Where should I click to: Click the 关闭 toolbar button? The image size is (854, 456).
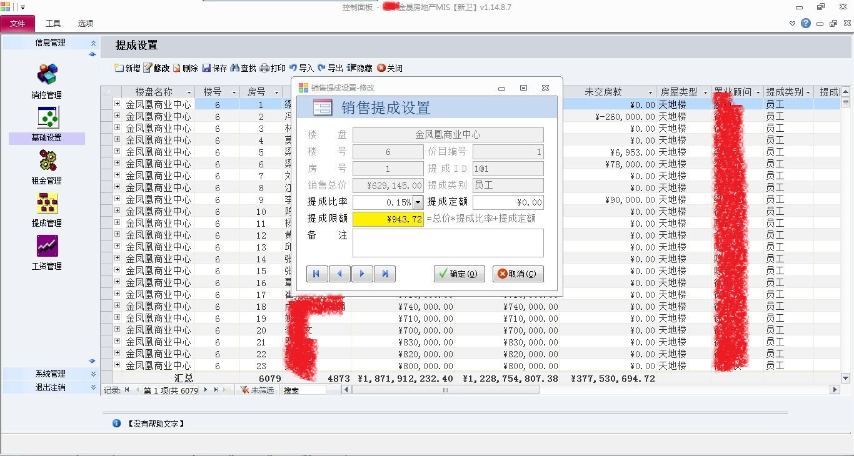click(389, 68)
